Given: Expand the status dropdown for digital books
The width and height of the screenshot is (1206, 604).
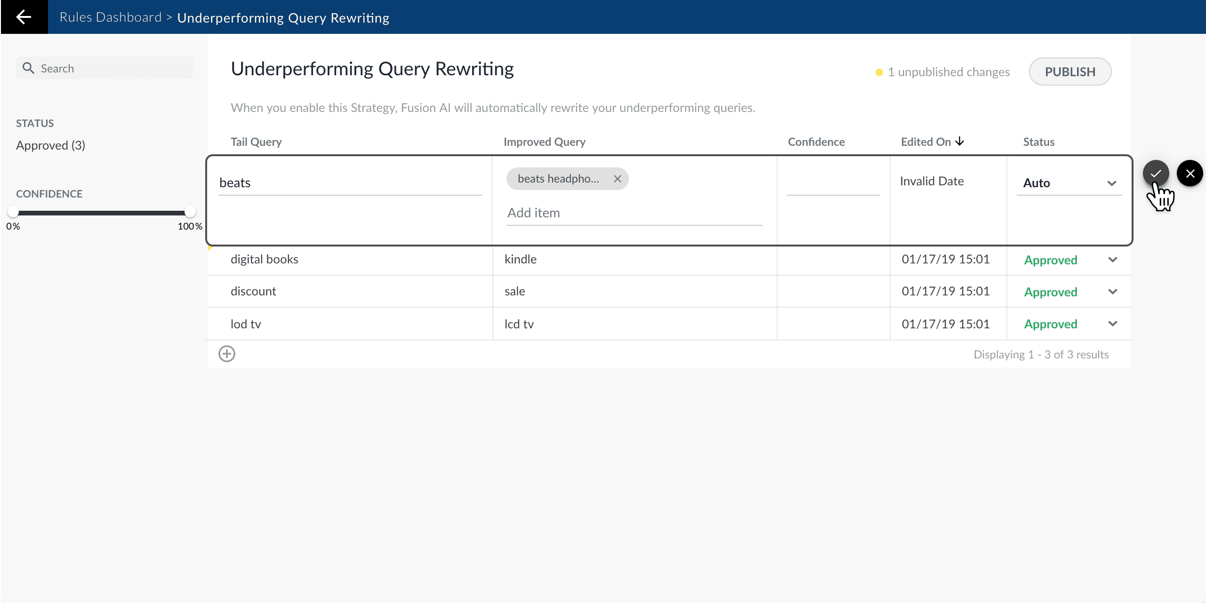Looking at the screenshot, I should click(1113, 260).
